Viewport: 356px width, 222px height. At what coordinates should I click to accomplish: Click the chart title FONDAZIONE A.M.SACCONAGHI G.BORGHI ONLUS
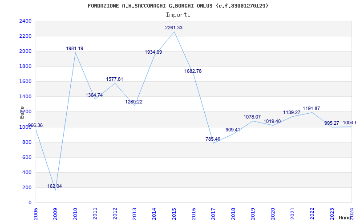click(x=178, y=6)
